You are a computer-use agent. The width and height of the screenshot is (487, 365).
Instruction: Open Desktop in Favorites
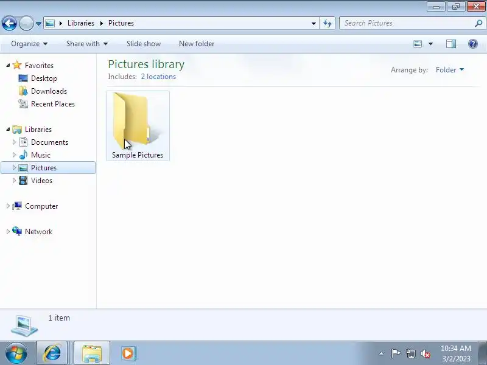pyautogui.click(x=44, y=78)
